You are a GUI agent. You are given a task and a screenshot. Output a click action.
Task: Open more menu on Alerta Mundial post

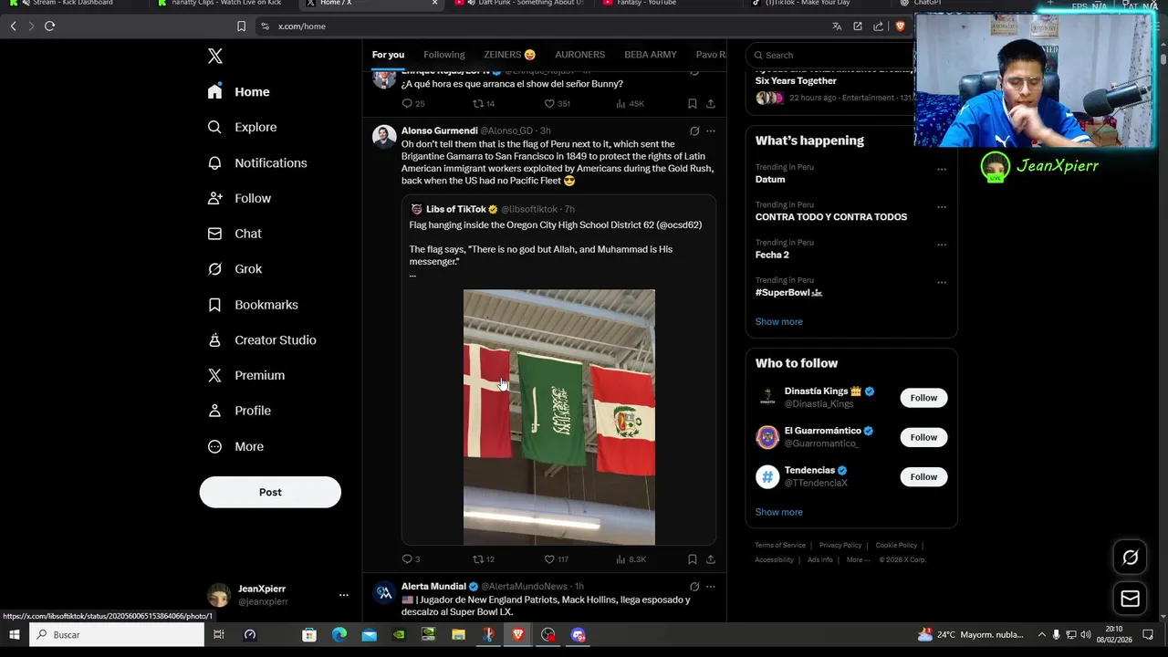point(711,587)
